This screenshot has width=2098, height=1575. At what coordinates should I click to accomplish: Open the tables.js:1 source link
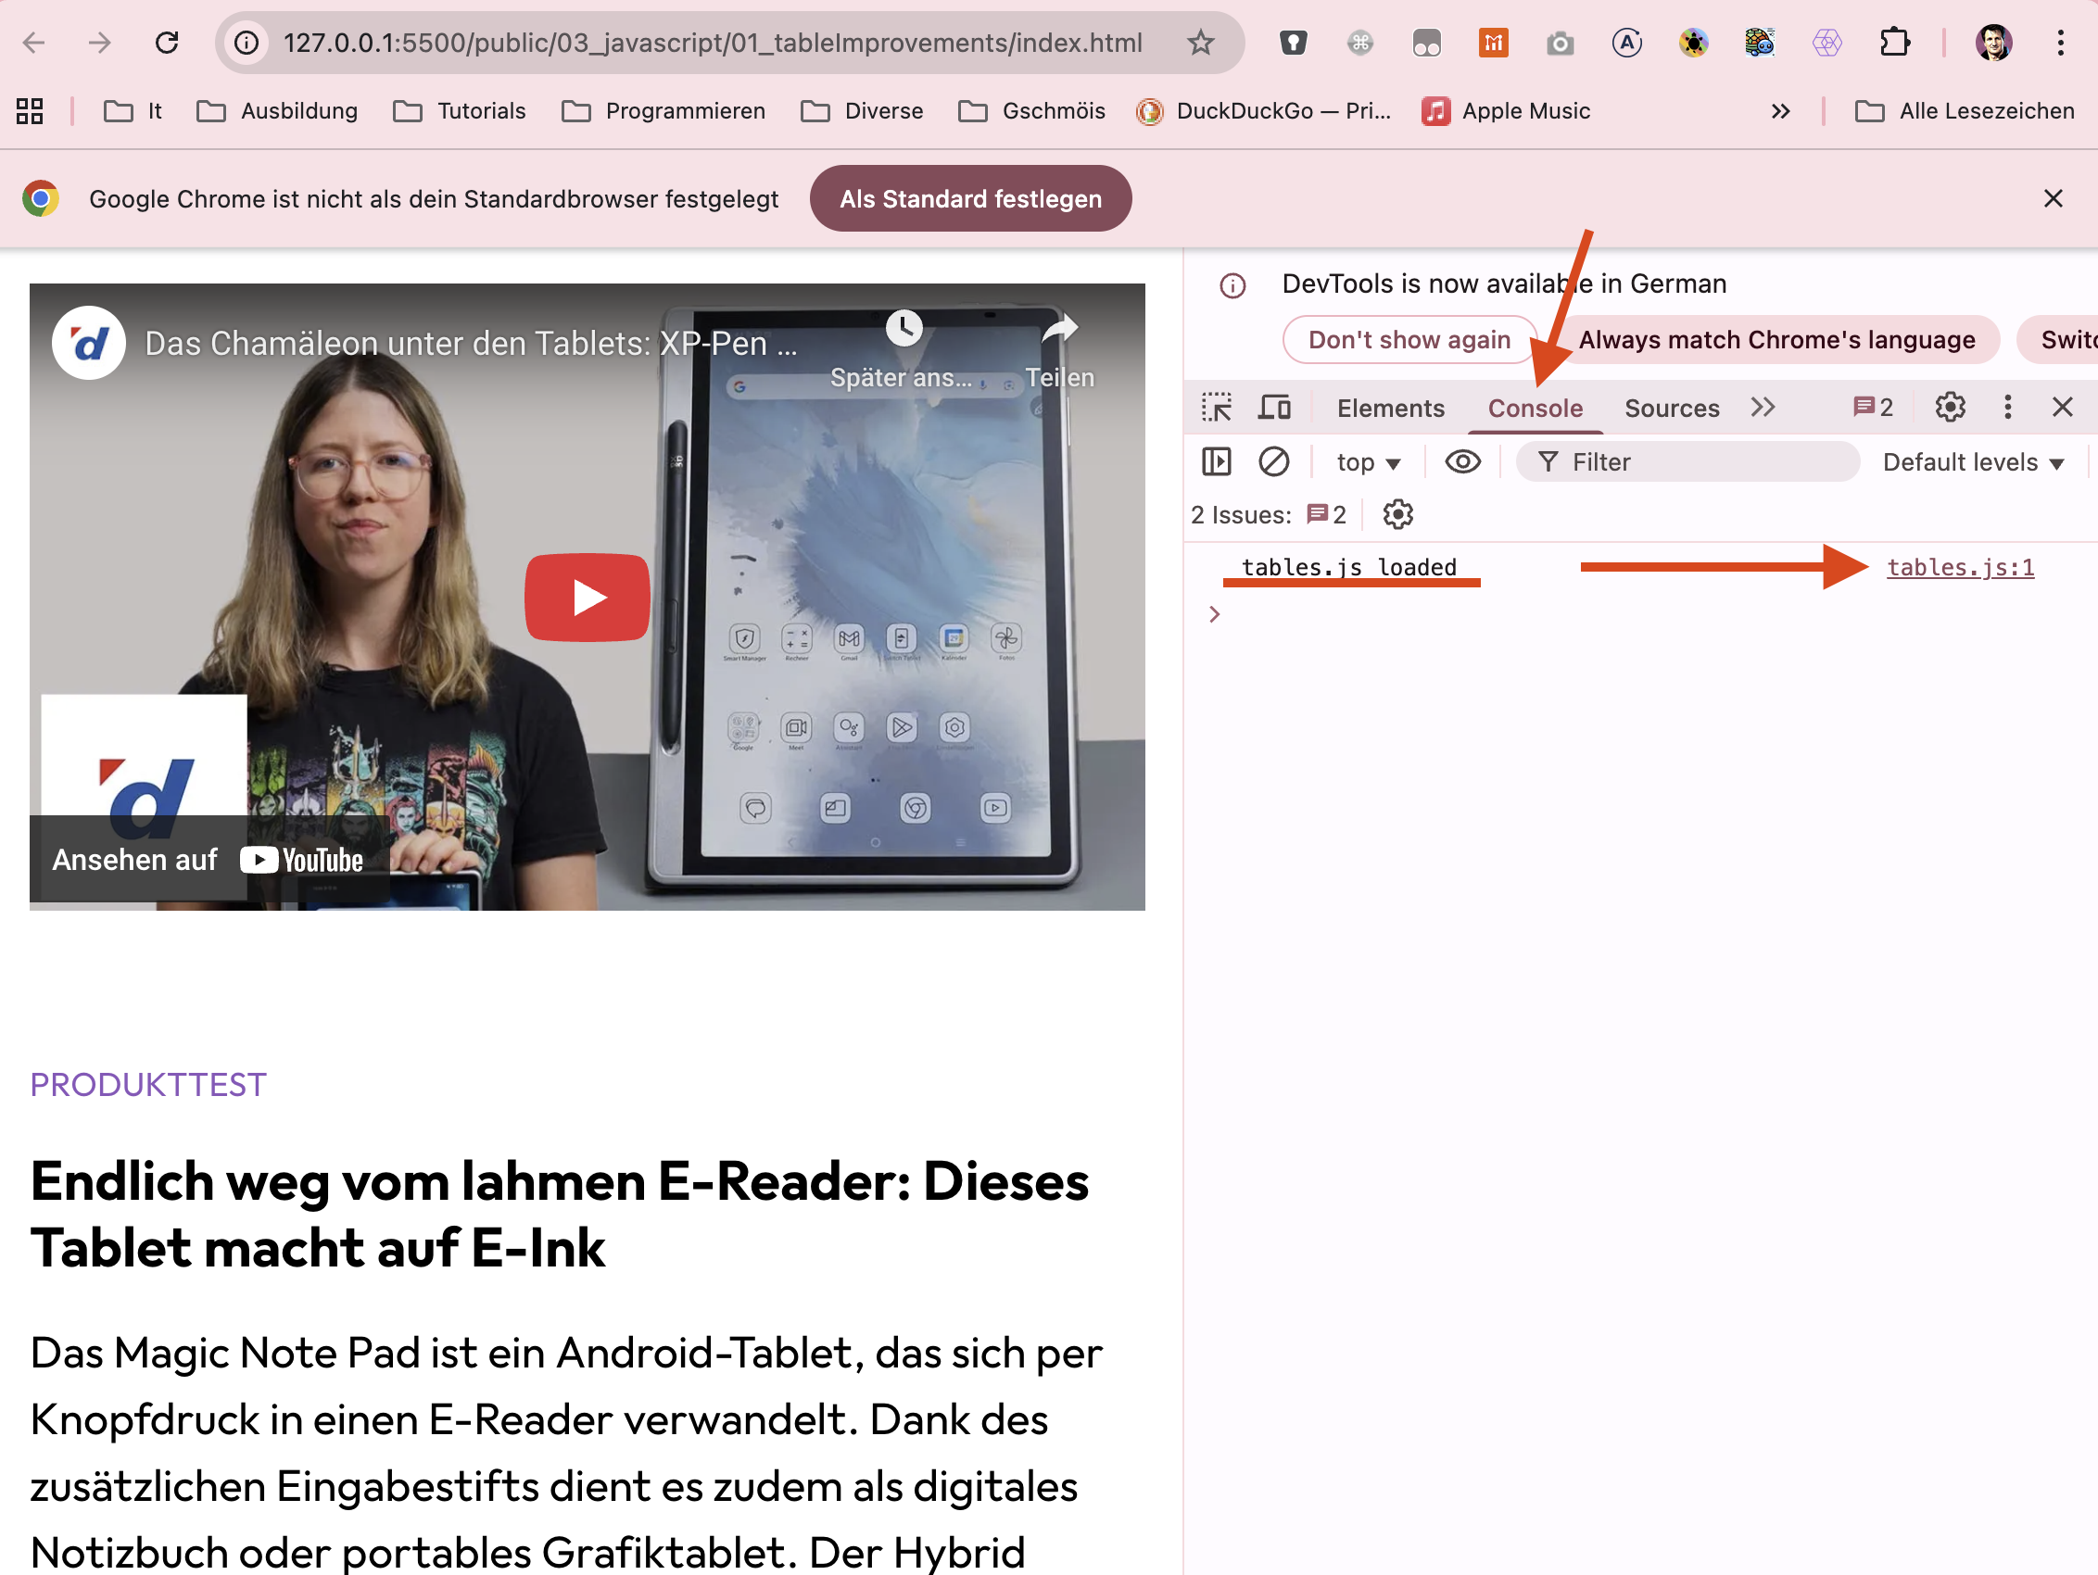click(x=1960, y=567)
